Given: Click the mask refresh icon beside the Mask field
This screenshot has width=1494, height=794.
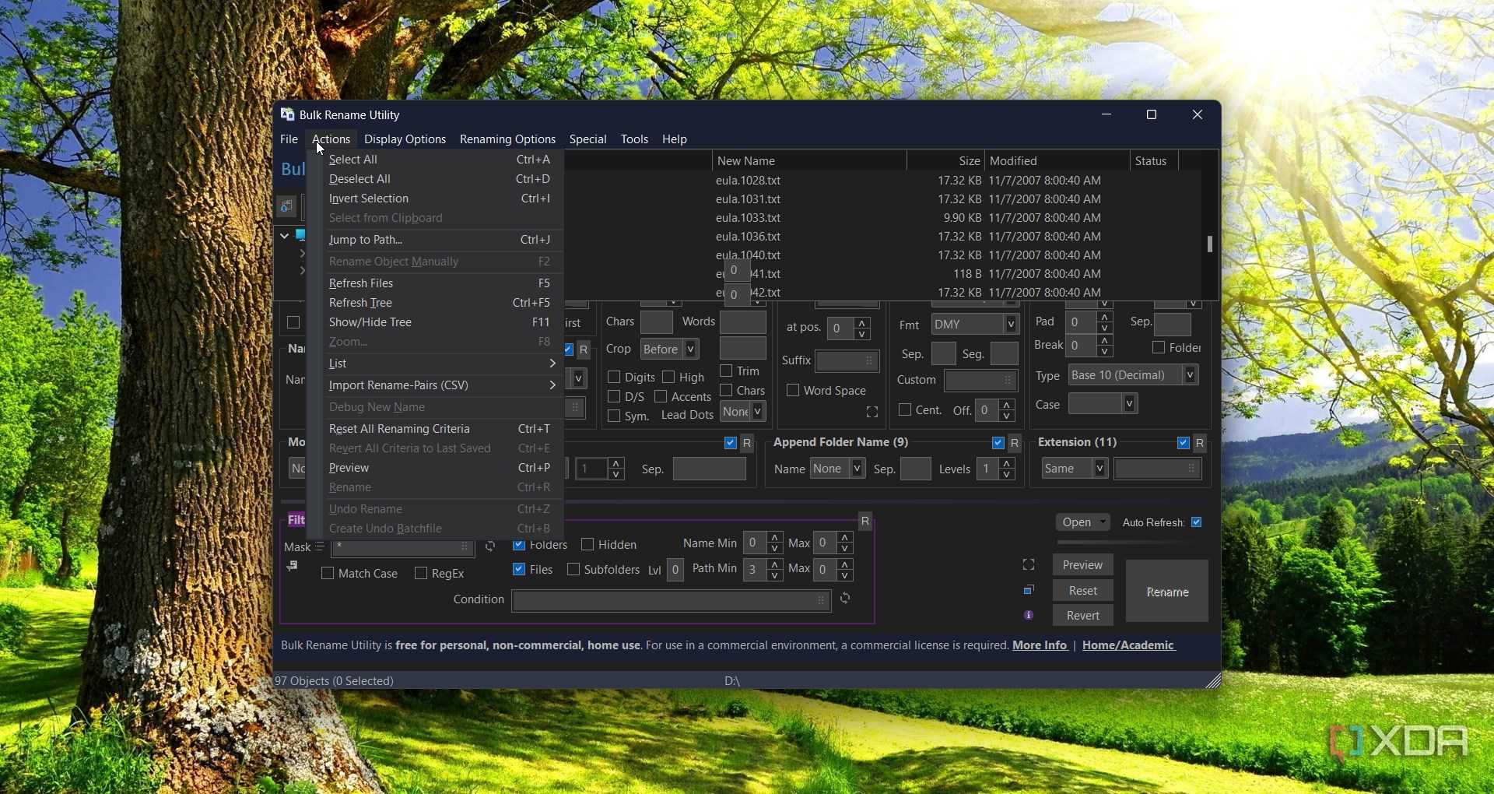Looking at the screenshot, I should point(490,546).
